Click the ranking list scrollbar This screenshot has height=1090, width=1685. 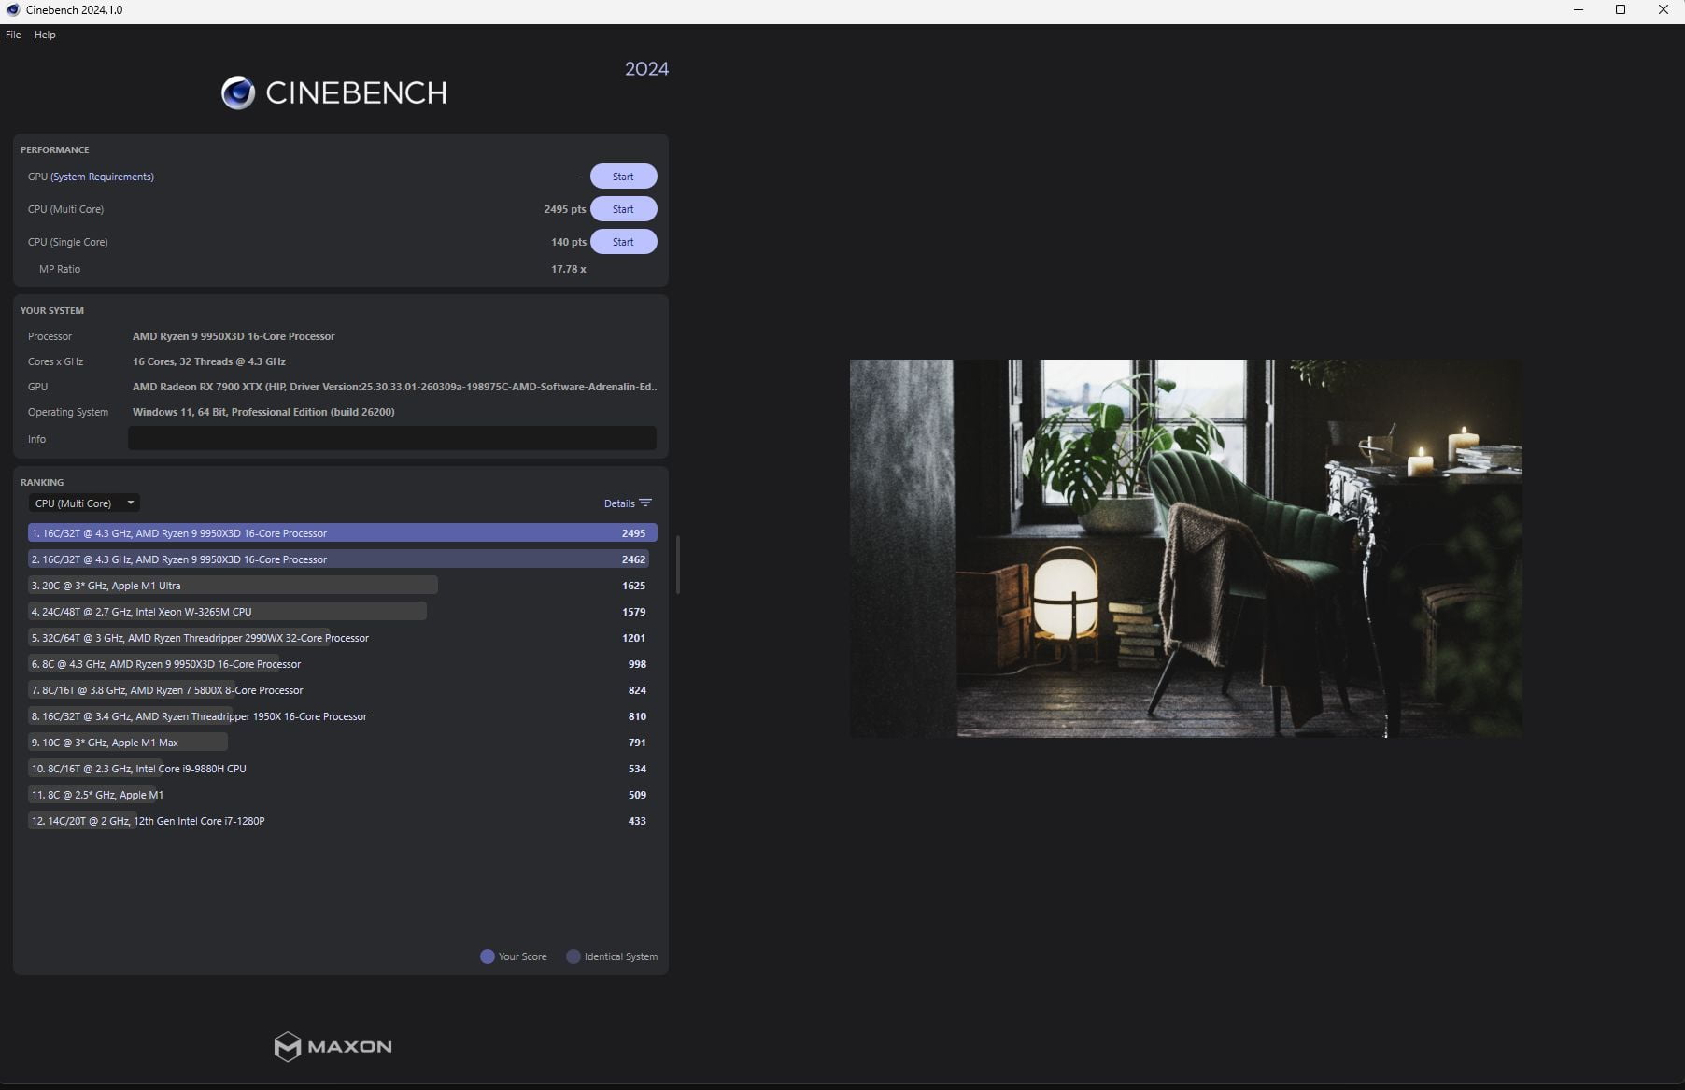coord(677,564)
